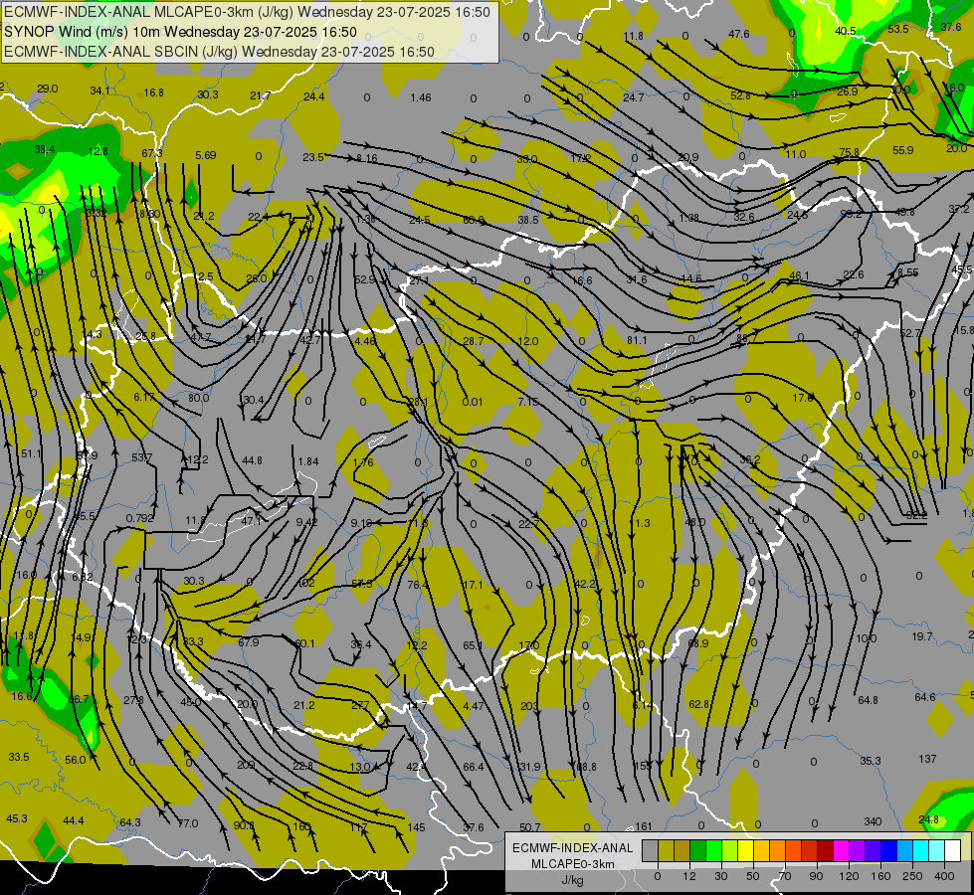
Task: Click the map value 90.8
Action: click(244, 825)
